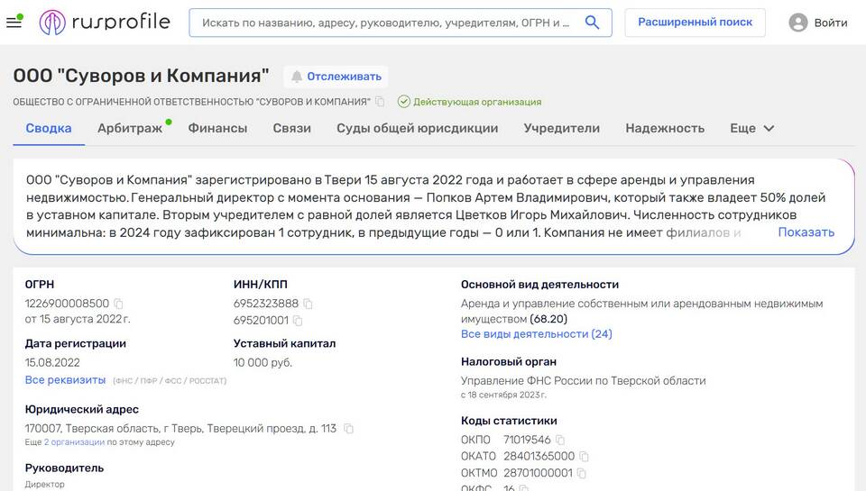
Task: Expand summary text with Показать
Action: point(806,232)
